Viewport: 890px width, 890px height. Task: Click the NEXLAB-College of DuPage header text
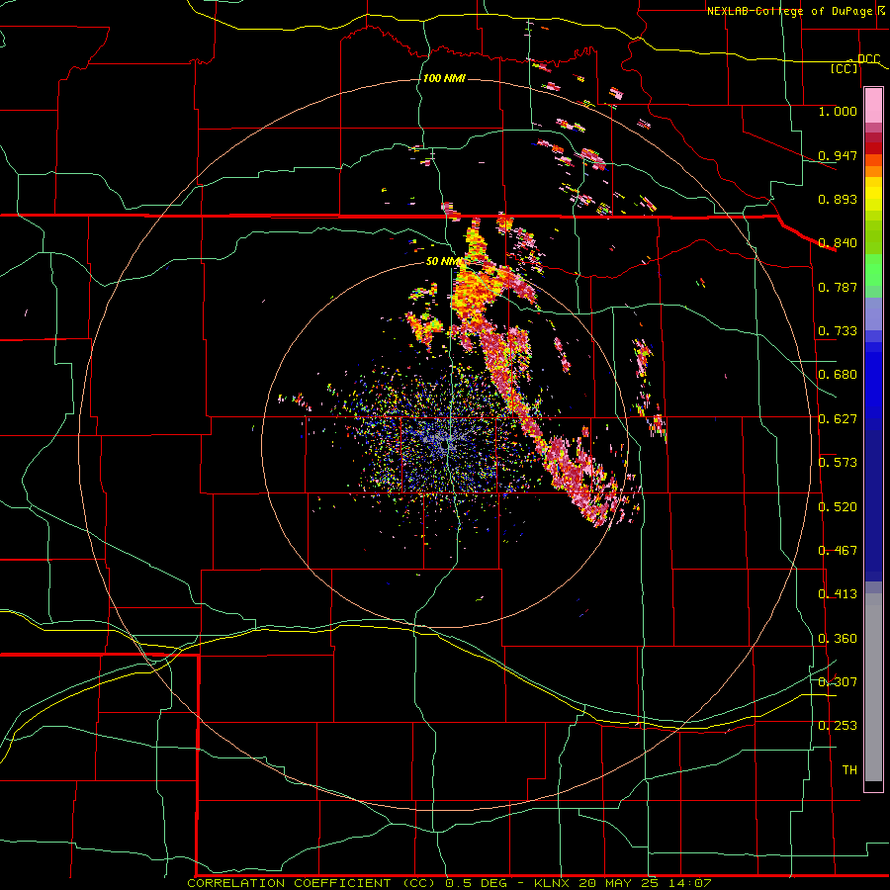[789, 11]
